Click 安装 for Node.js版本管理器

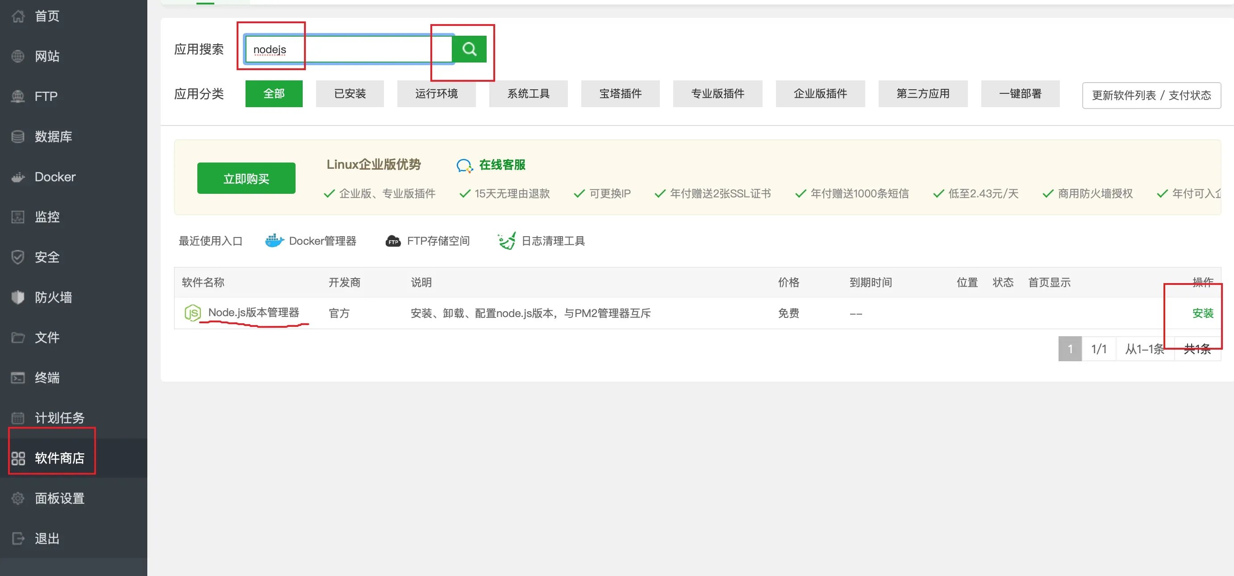[x=1202, y=313]
